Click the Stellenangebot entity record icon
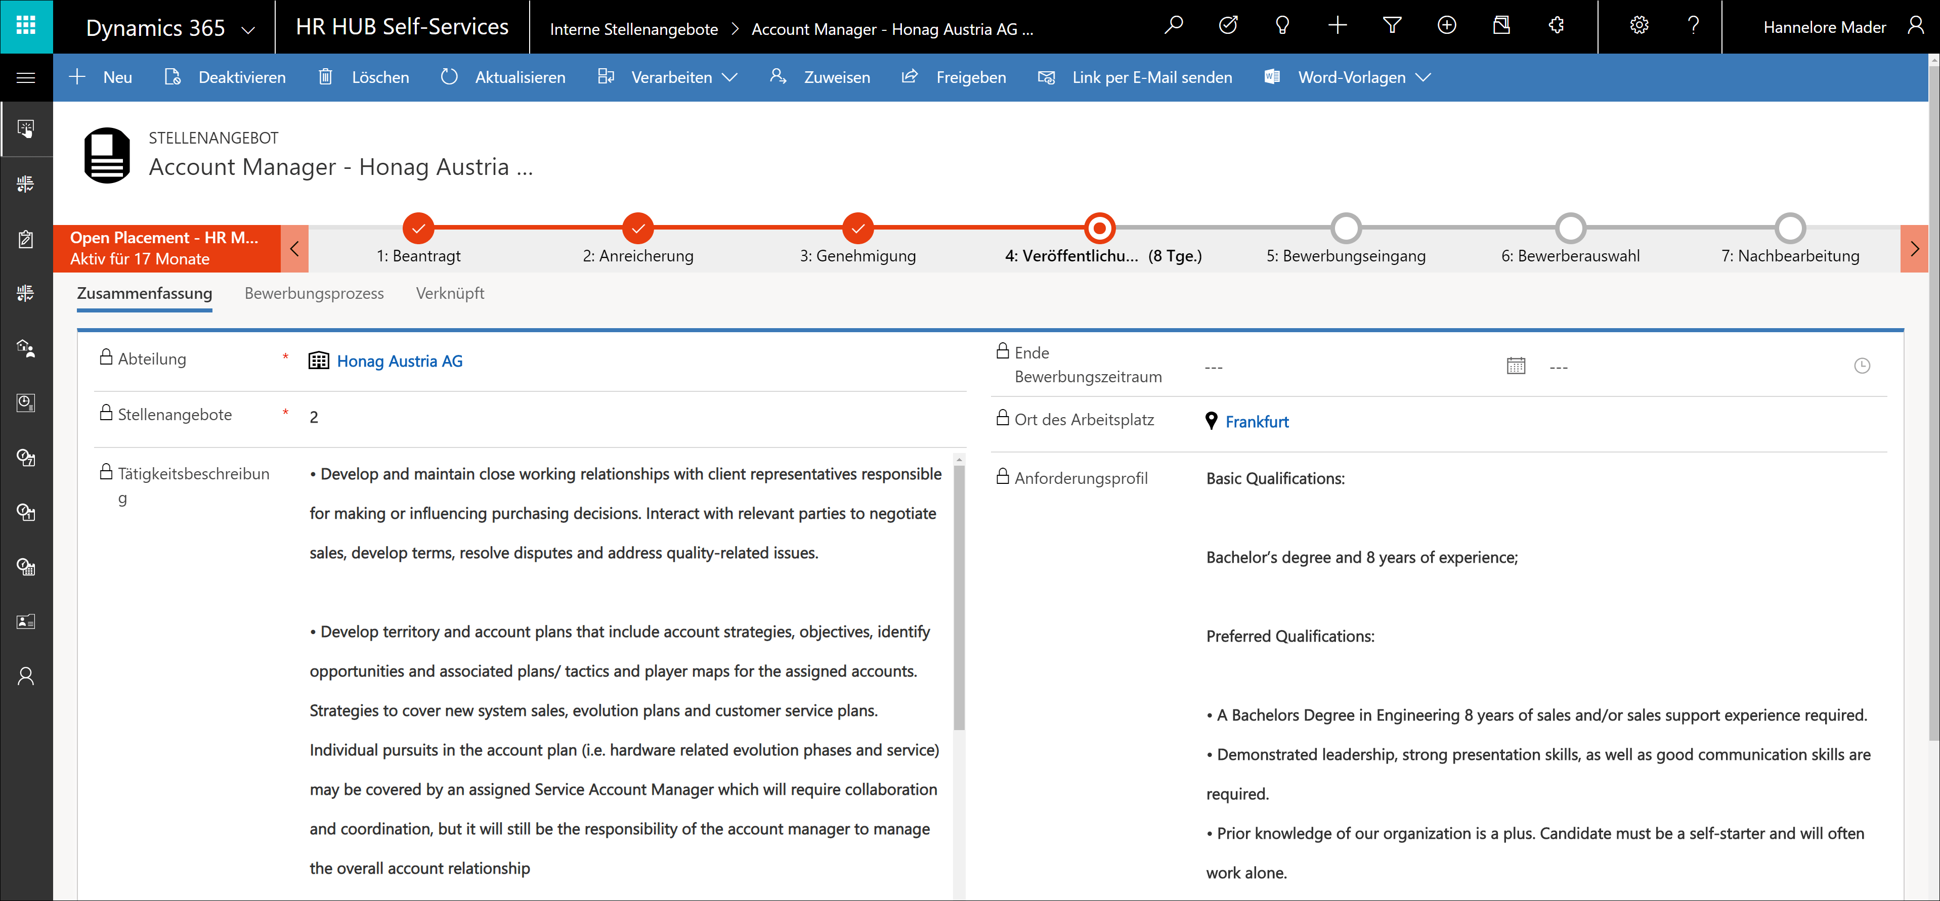This screenshot has height=901, width=1940. (x=107, y=155)
